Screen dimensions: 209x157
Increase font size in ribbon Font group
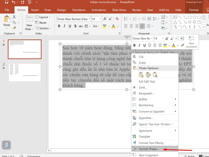pos(105,19)
